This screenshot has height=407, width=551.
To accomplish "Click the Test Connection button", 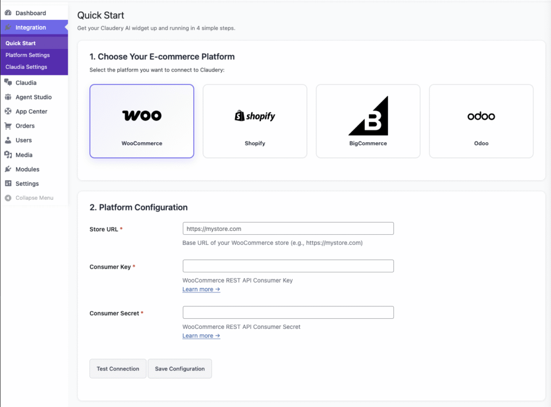I will tap(117, 369).
